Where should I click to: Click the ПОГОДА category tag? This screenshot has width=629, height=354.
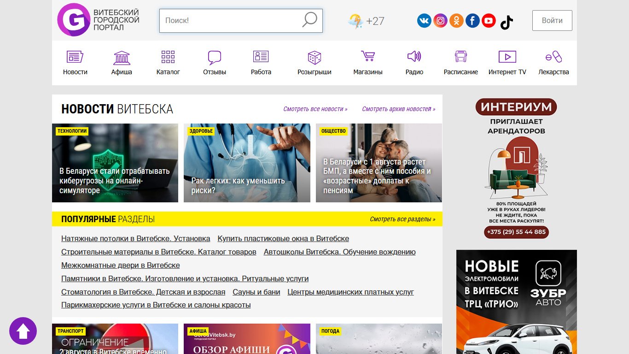331,331
